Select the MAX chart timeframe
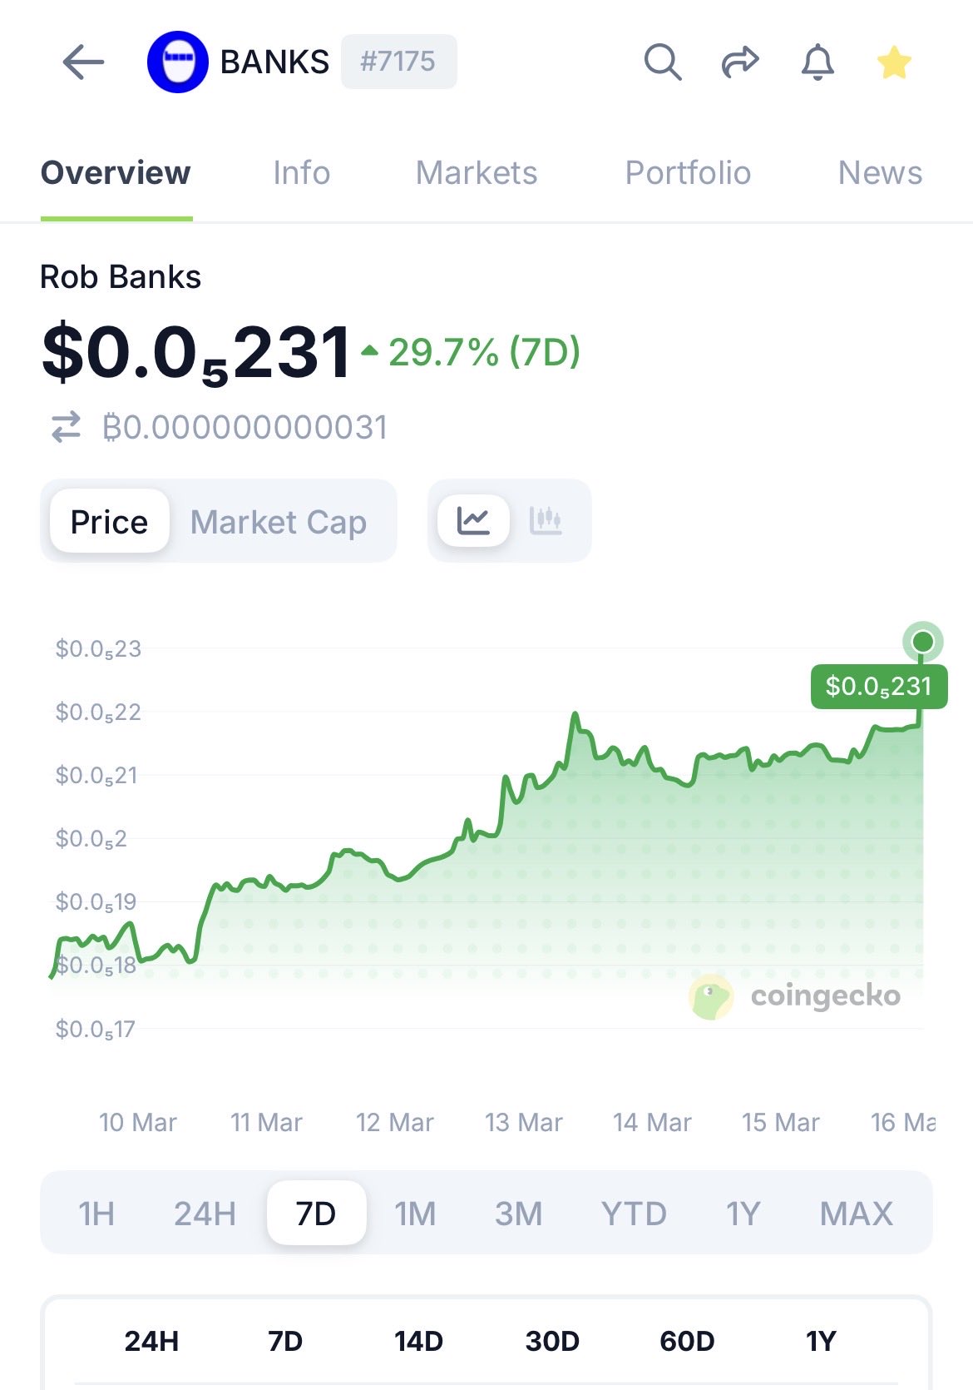 tap(856, 1214)
